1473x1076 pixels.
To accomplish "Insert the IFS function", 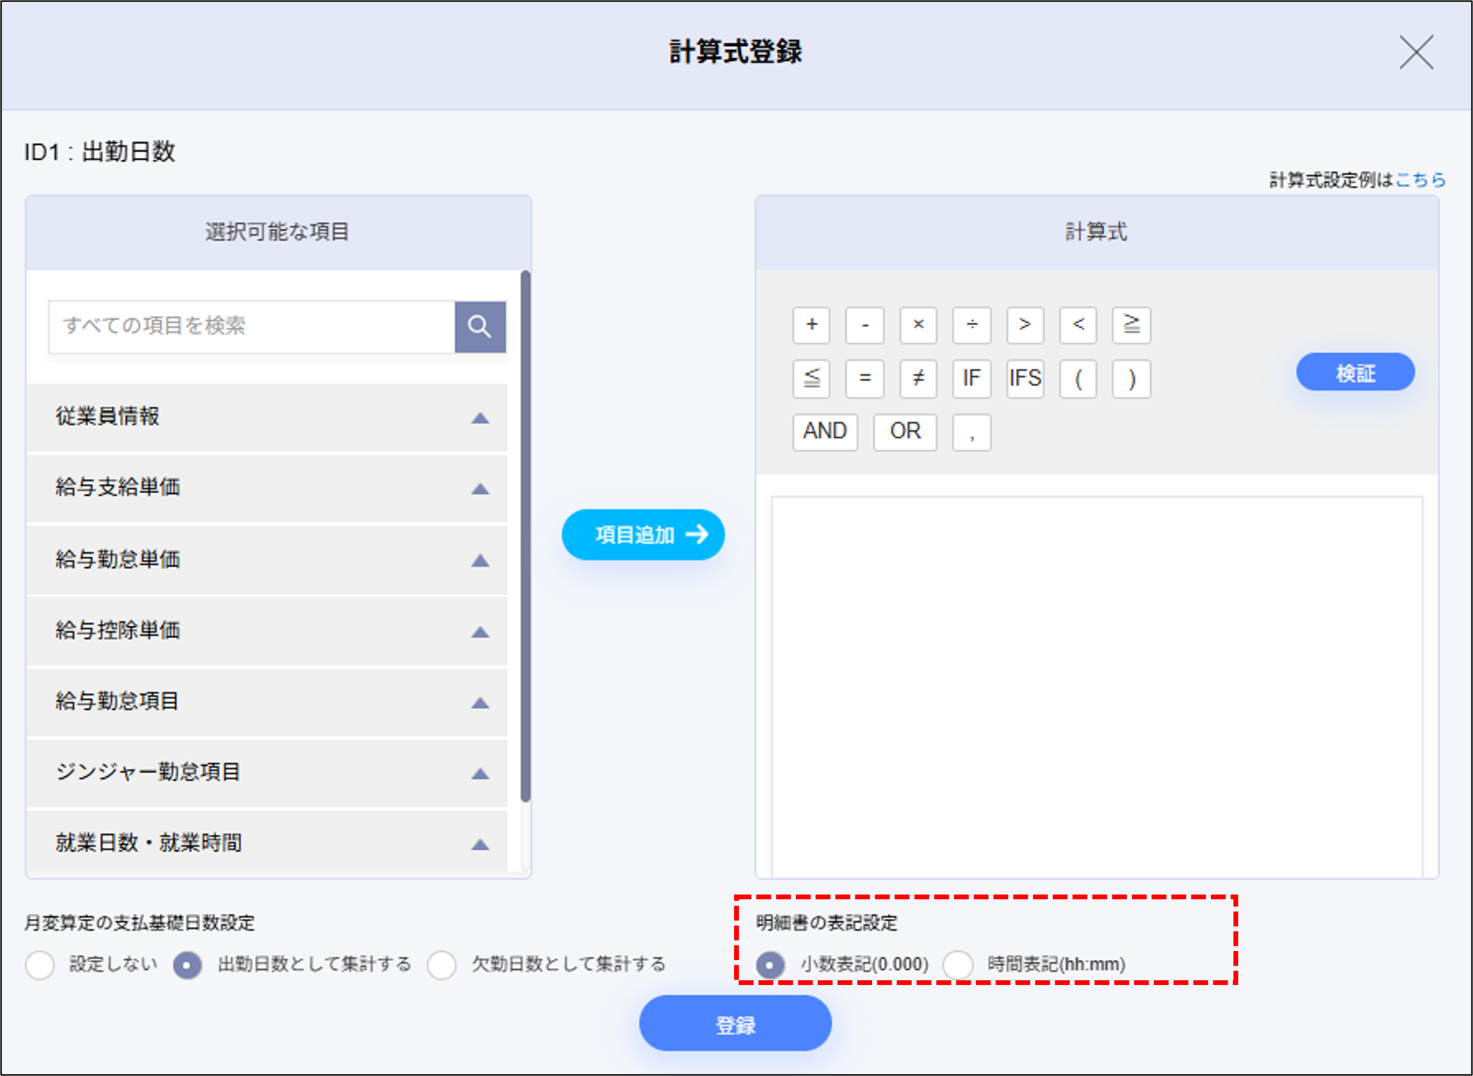I will coord(1024,378).
